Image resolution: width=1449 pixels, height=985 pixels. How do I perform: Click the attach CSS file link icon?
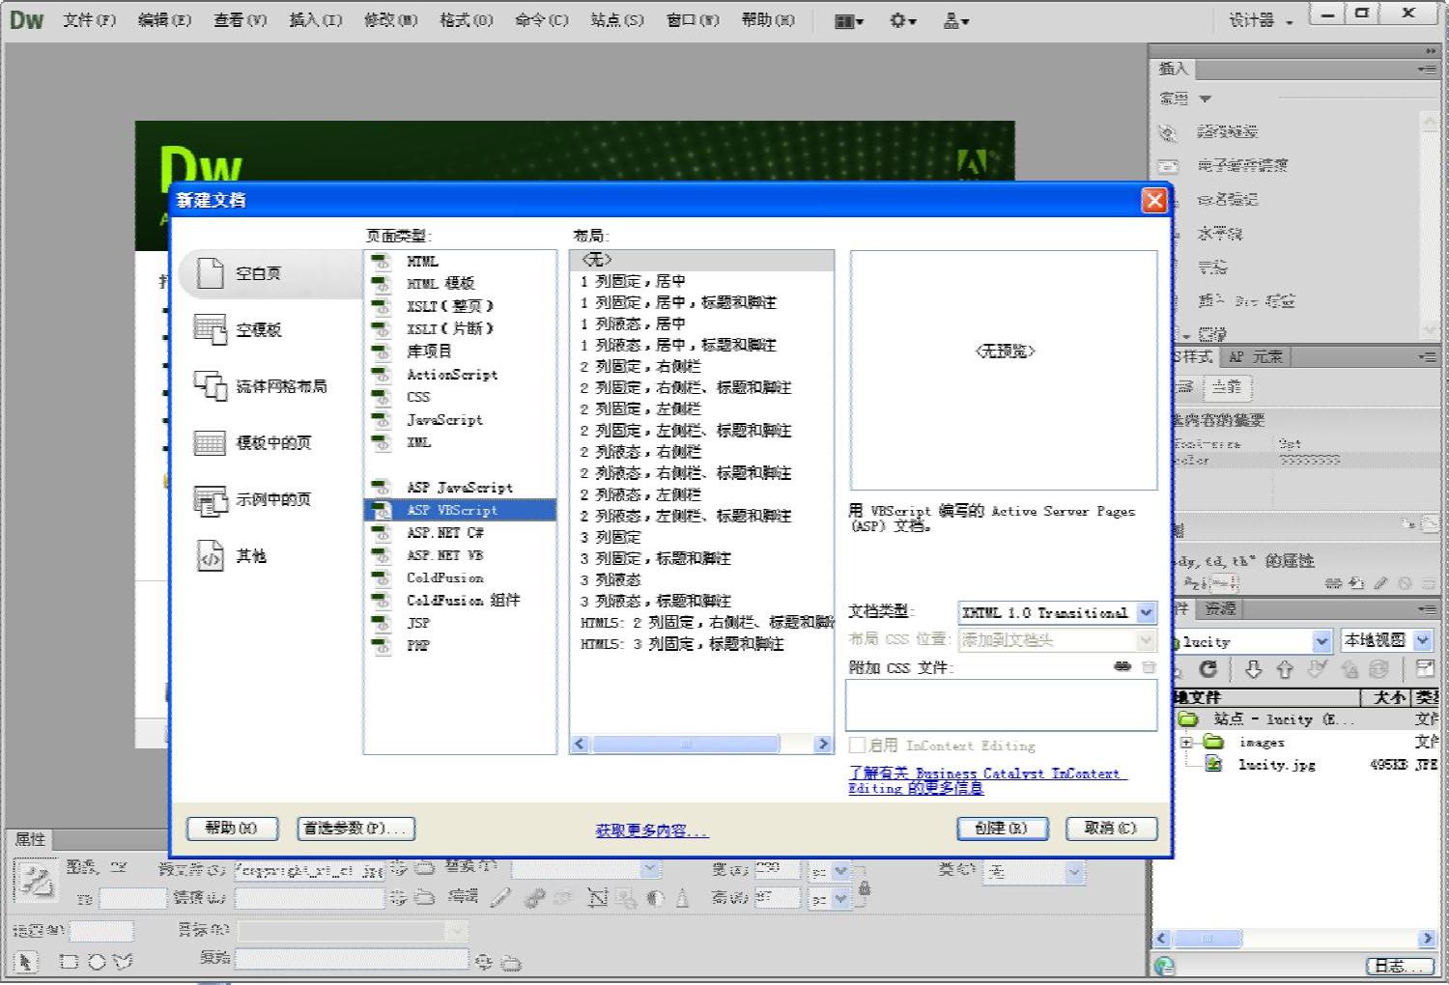tap(1122, 666)
